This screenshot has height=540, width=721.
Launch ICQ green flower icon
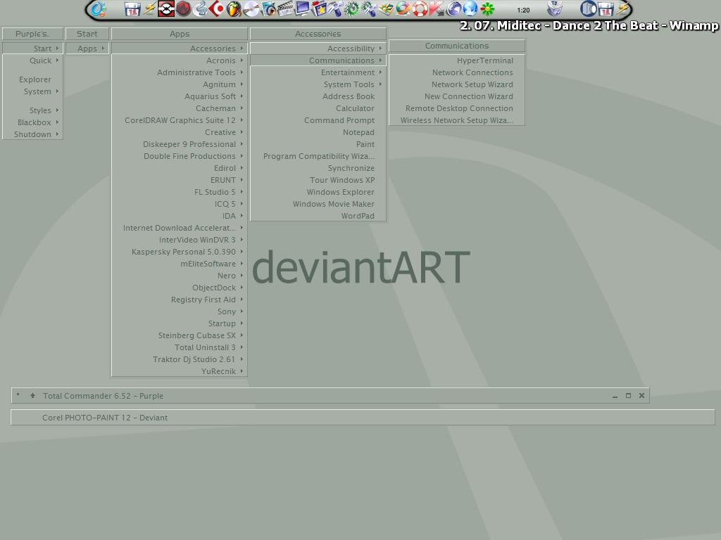coord(487,9)
